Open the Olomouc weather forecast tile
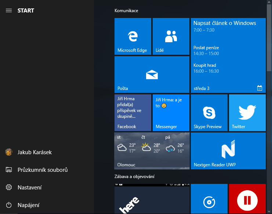 tap(152, 150)
